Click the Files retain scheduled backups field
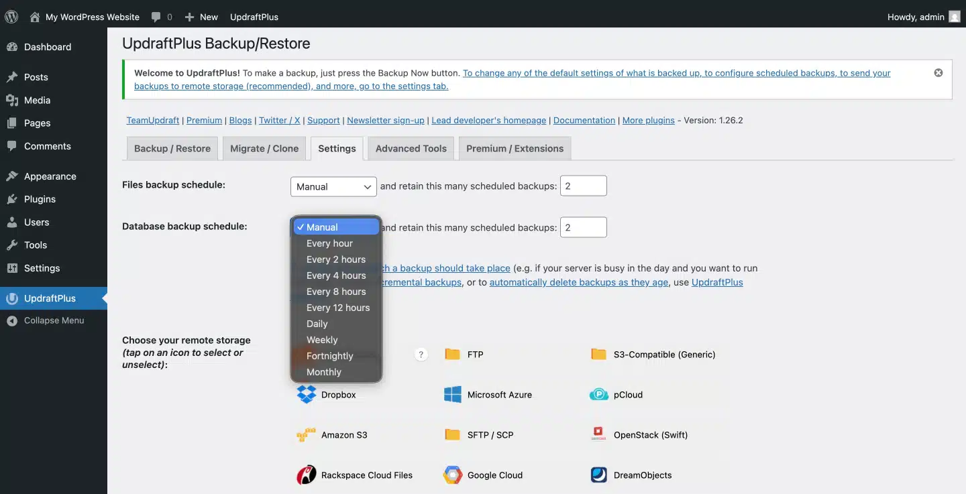 pos(584,186)
